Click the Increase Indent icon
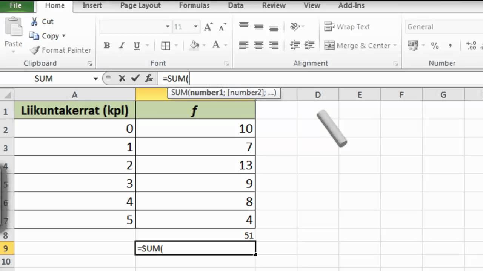This screenshot has width=483, height=271. point(309,46)
